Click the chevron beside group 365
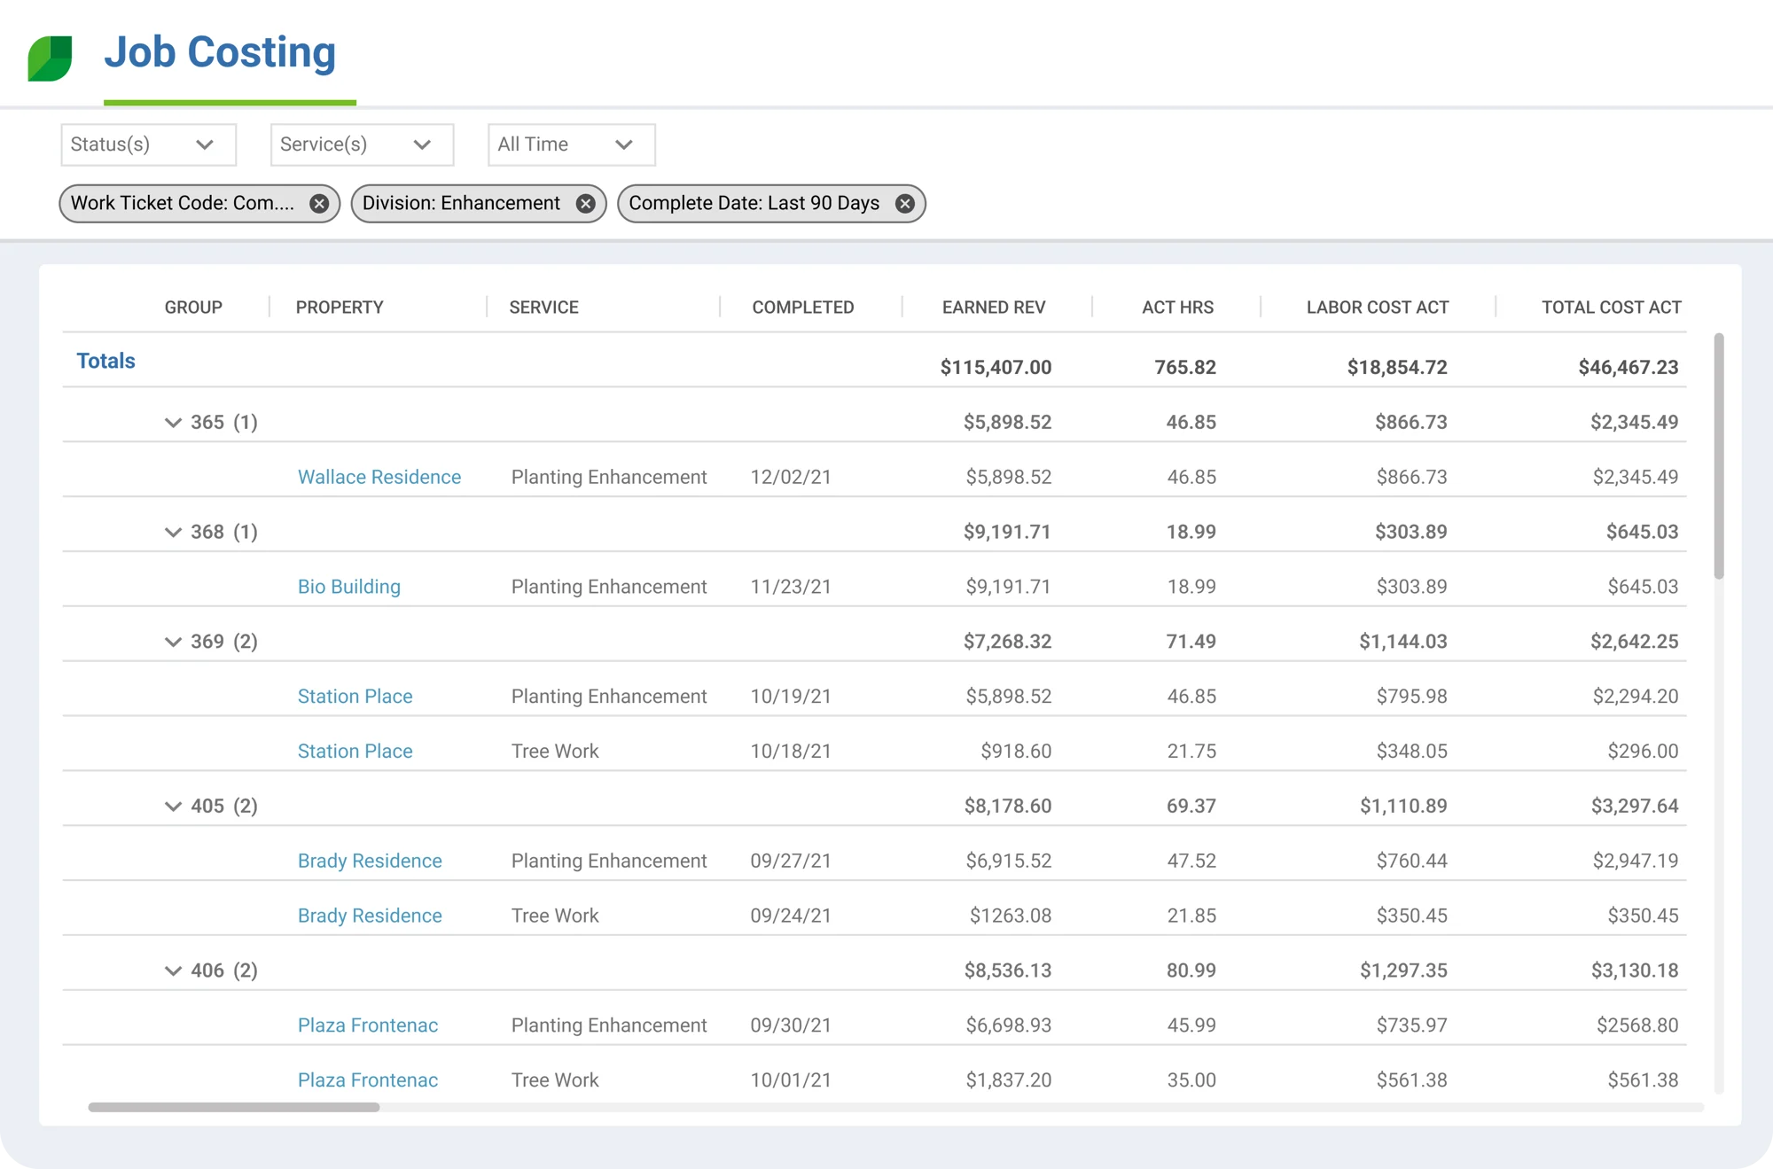This screenshot has width=1773, height=1169. pyautogui.click(x=174, y=423)
